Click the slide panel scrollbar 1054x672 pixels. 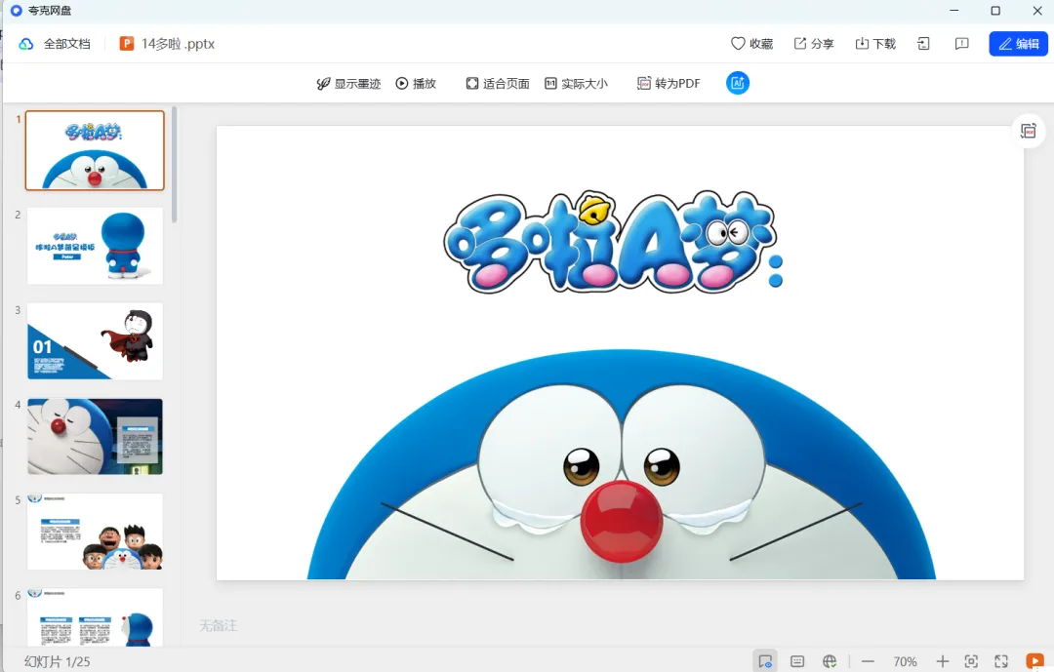tap(175, 165)
